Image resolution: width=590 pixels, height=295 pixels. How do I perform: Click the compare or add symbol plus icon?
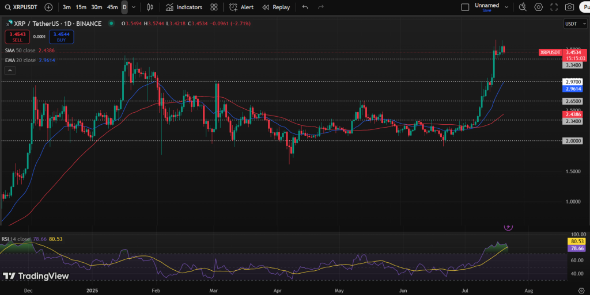(48, 7)
